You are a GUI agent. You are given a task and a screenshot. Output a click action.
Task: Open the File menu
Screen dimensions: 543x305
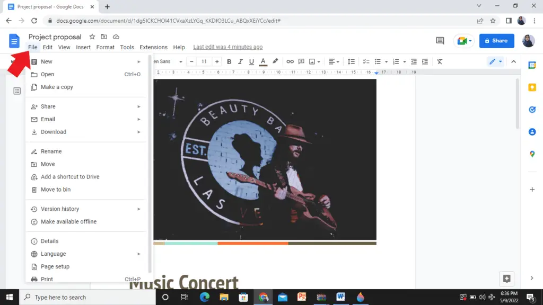[x=32, y=47]
